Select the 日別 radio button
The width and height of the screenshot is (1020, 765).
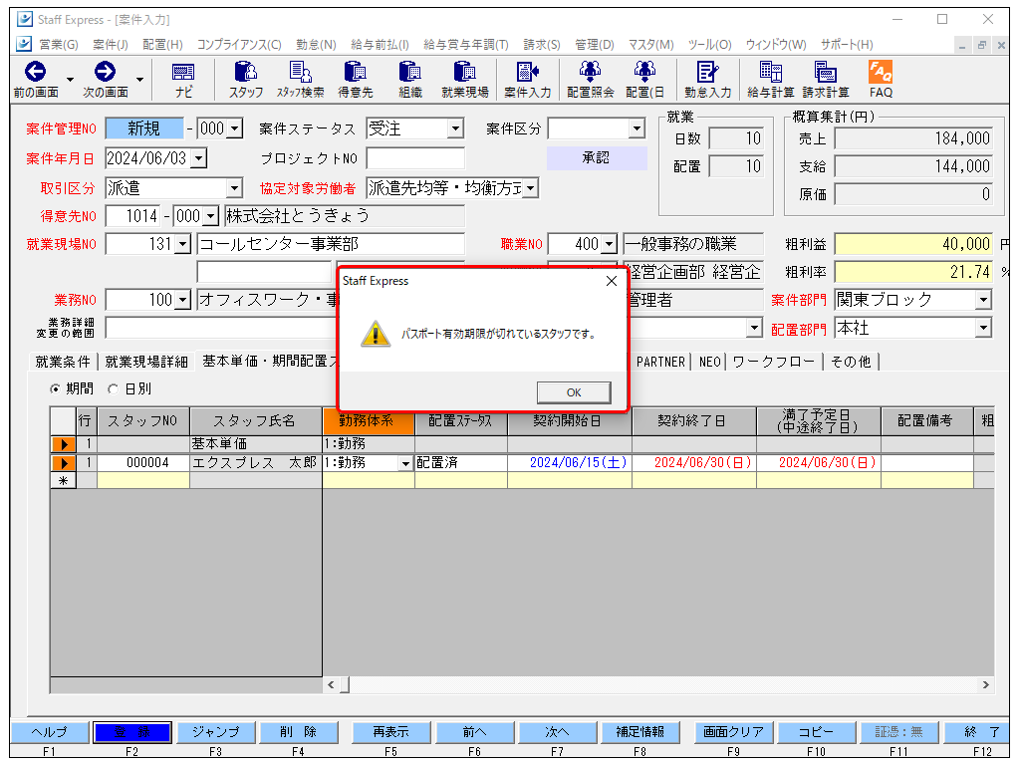[114, 389]
